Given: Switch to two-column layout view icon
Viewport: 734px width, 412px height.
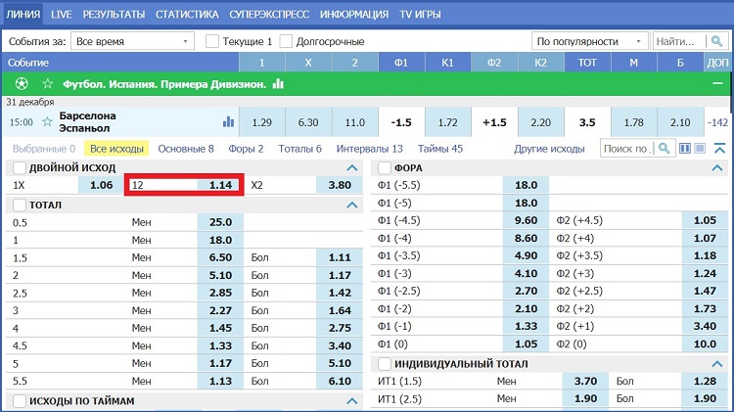Looking at the screenshot, I should click(685, 148).
